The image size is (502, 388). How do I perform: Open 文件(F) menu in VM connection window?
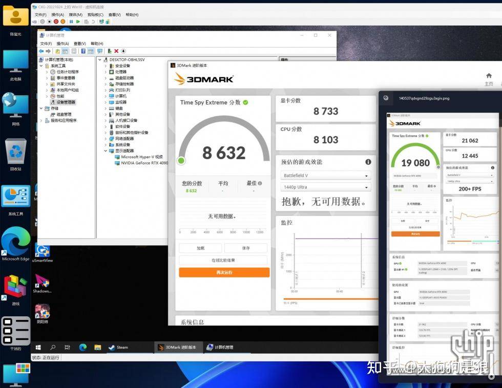click(x=40, y=15)
